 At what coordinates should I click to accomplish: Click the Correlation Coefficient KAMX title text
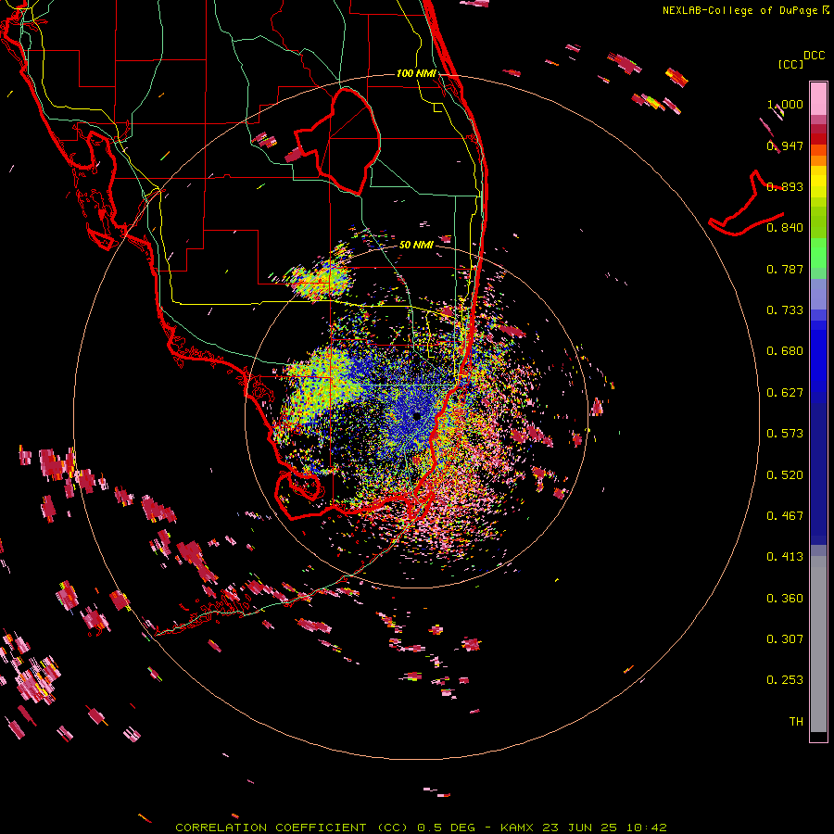(421, 828)
